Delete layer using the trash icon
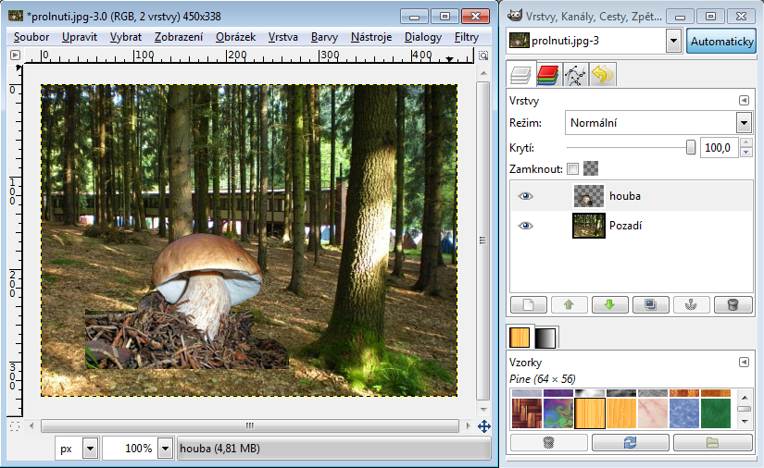This screenshot has height=468, width=764. [x=733, y=304]
